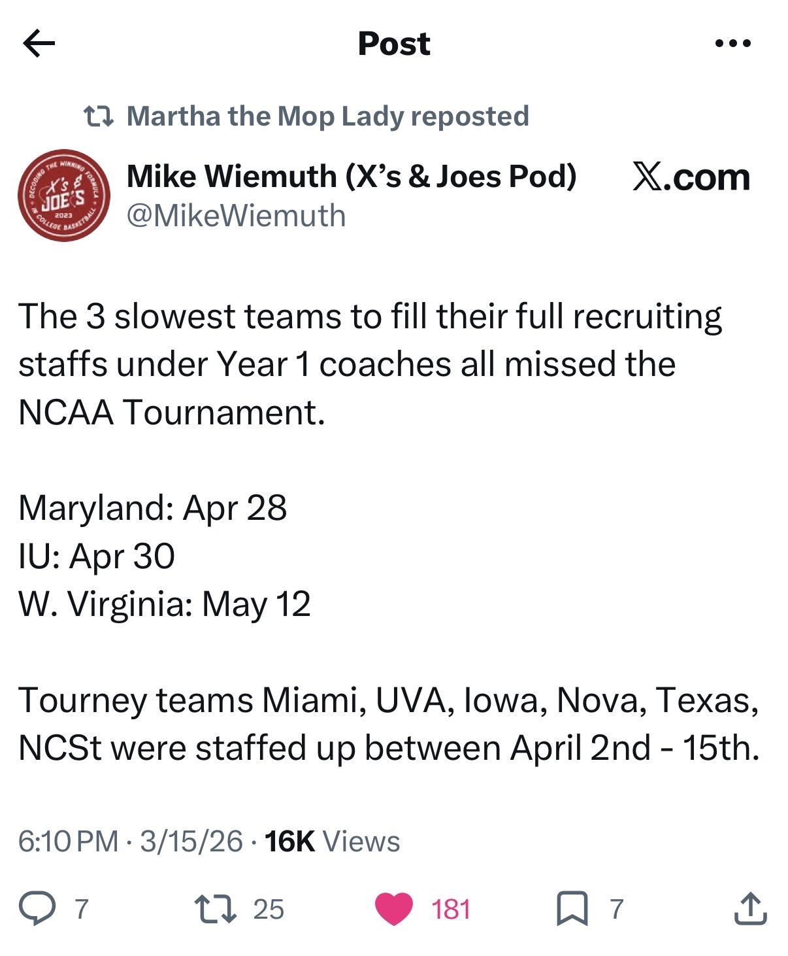
Task: Unlike the post with the pink heart
Action: 393,910
